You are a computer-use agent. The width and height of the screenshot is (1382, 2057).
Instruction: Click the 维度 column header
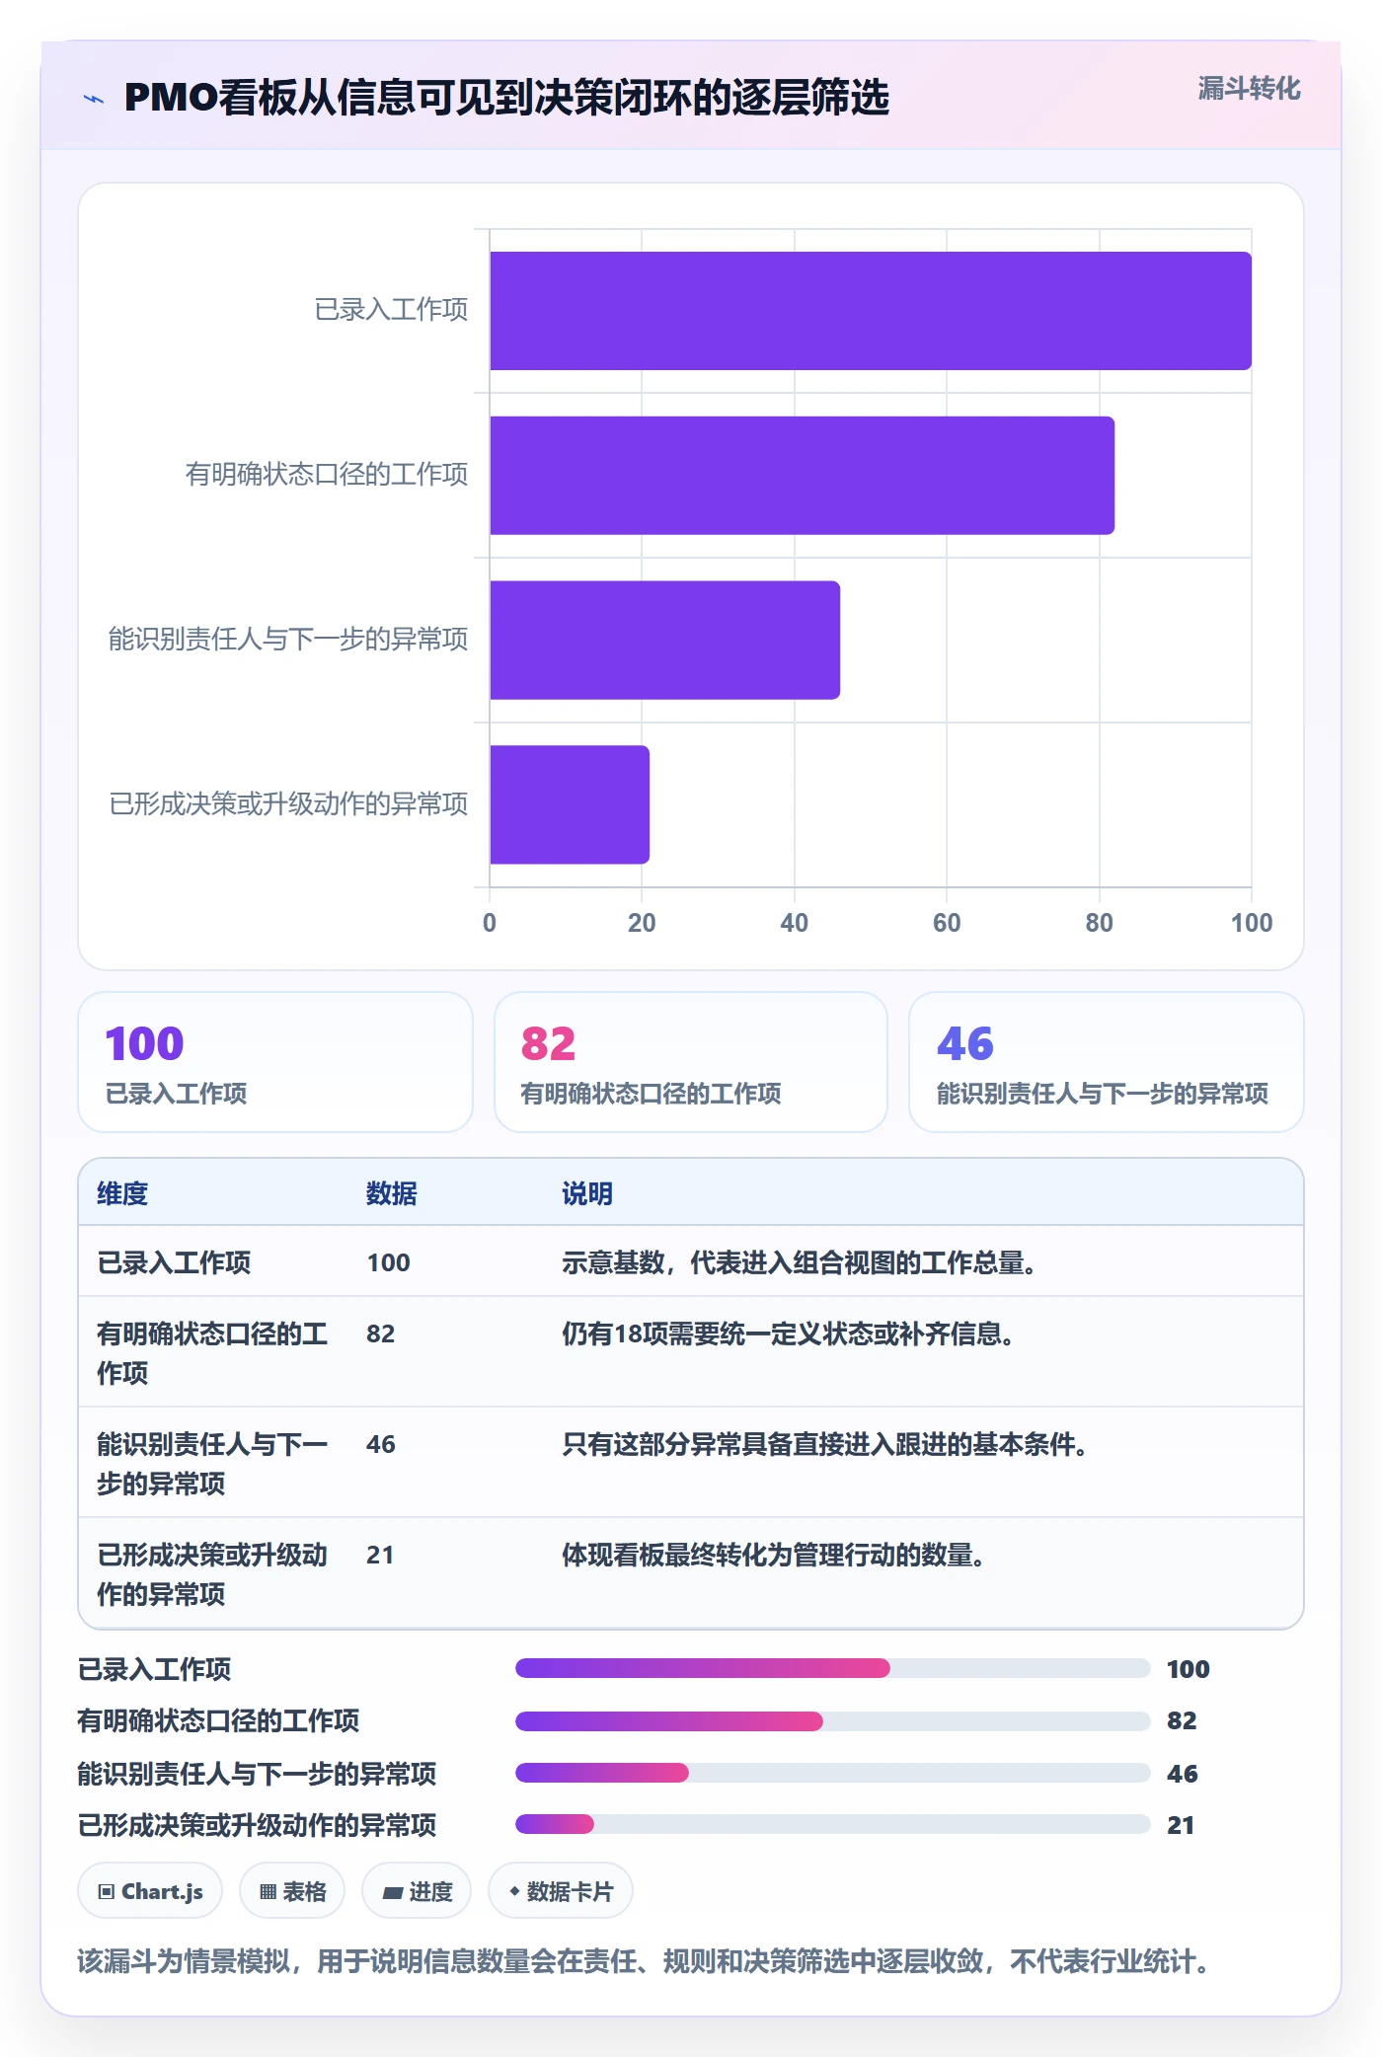click(x=122, y=1193)
